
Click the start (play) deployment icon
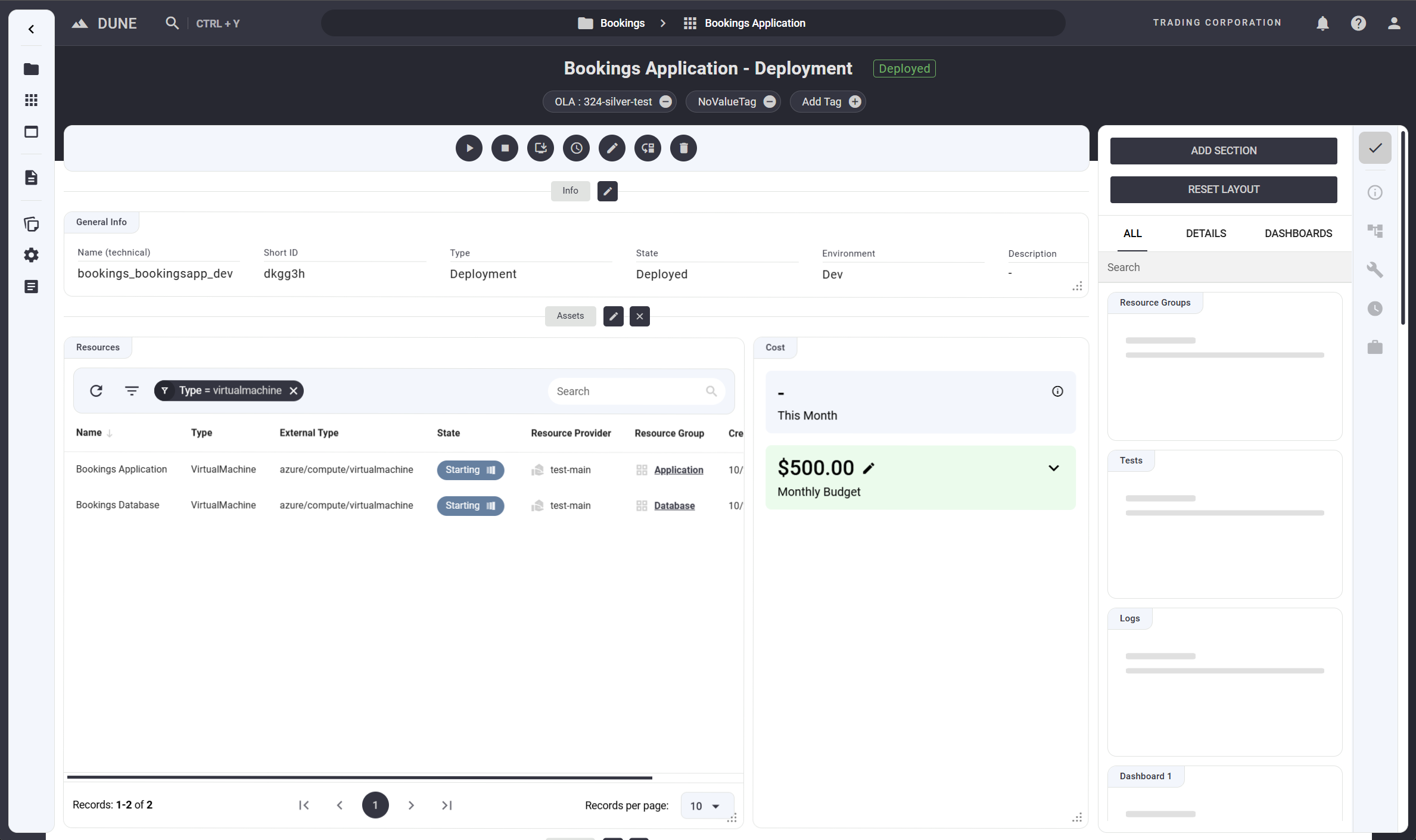[x=469, y=148]
